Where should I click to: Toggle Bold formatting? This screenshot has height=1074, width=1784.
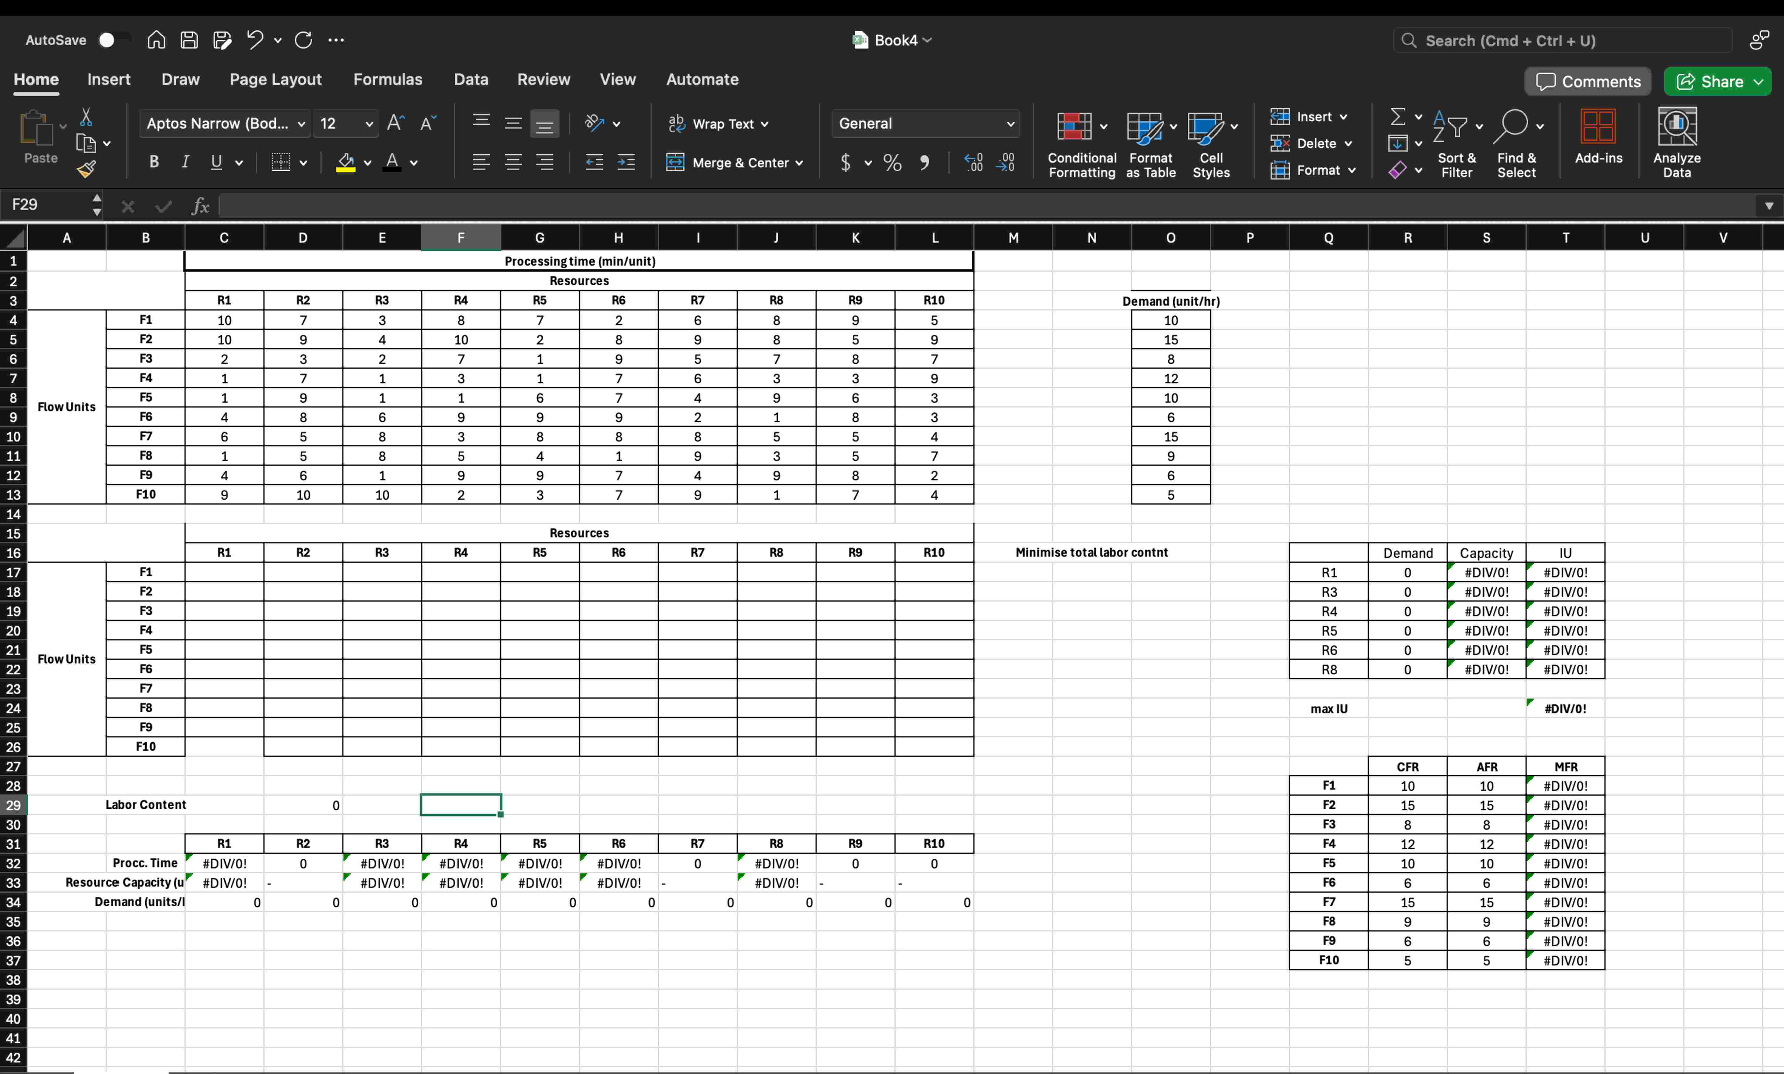(154, 162)
